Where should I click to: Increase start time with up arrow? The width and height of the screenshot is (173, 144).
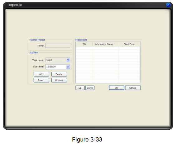click(x=68, y=66)
